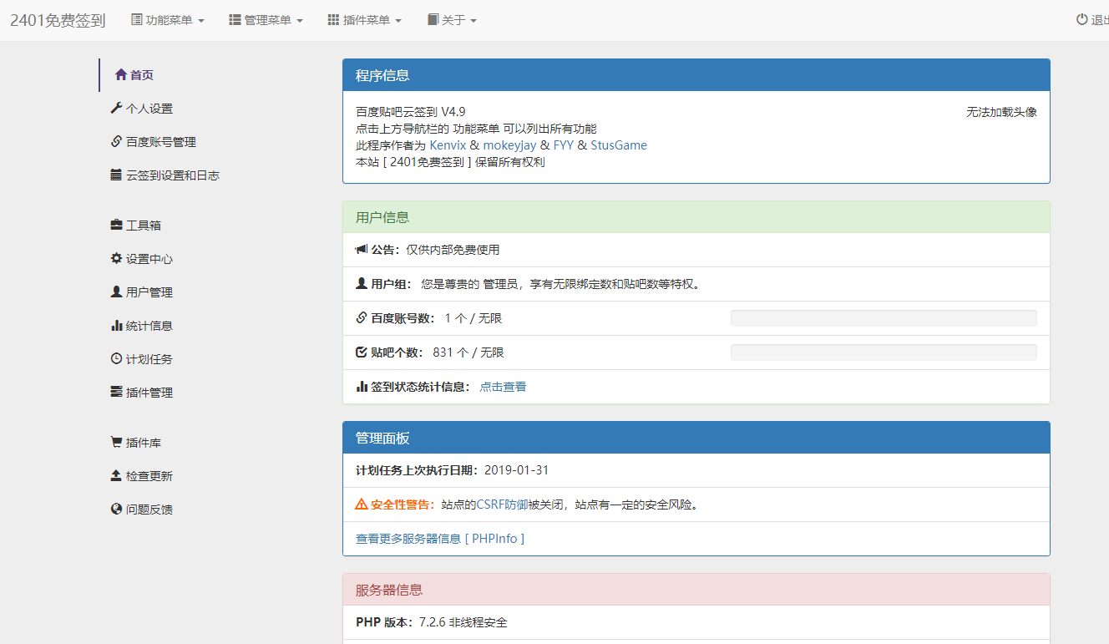The image size is (1109, 644).
Task: Open 用户管理 in the sidebar
Action: click(149, 292)
